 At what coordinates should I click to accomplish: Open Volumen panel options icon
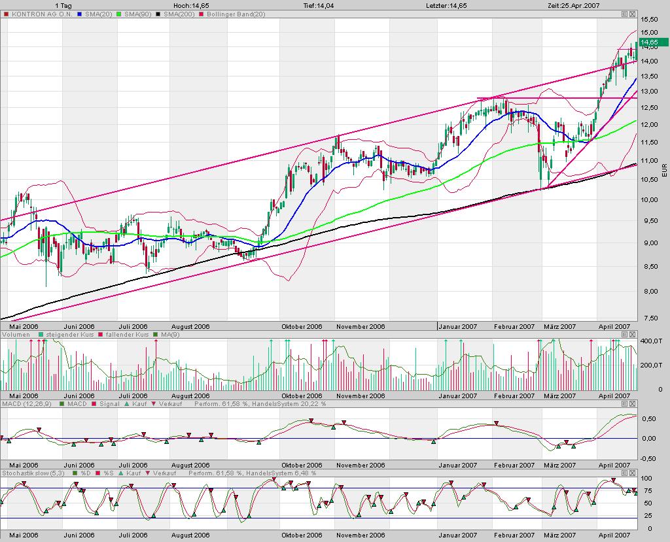point(624,335)
